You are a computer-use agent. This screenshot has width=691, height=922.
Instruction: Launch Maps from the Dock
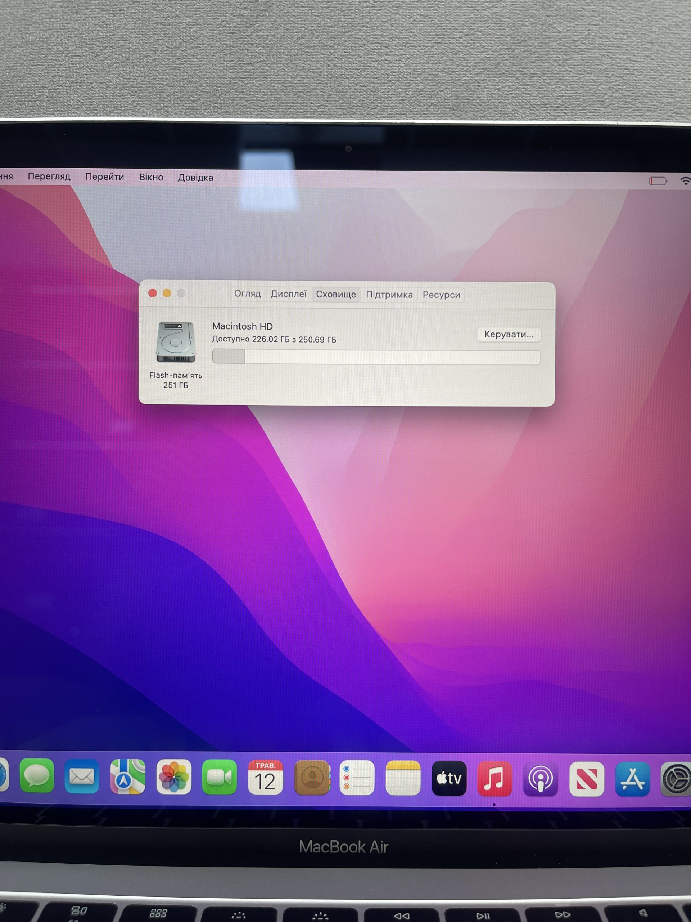(128, 776)
